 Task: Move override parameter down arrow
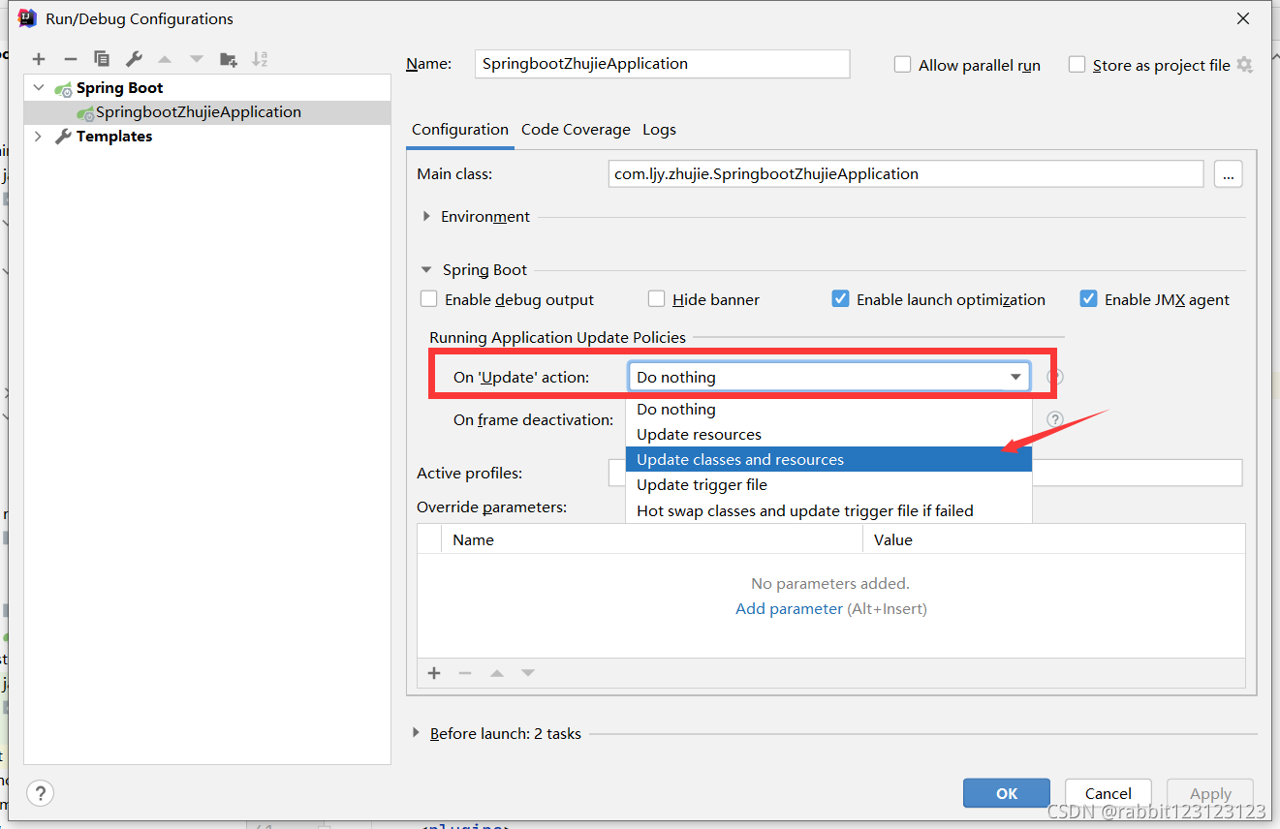[x=528, y=673]
